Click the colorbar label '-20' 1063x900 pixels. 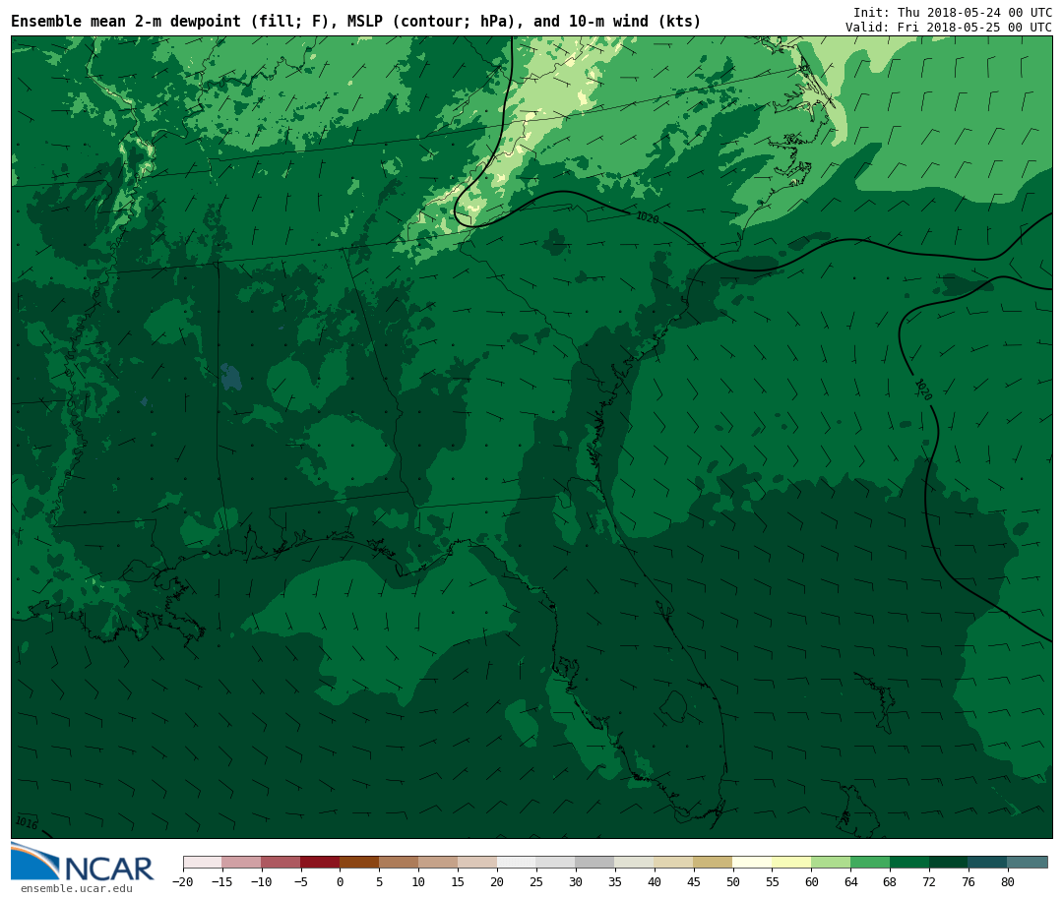pyautogui.click(x=183, y=881)
